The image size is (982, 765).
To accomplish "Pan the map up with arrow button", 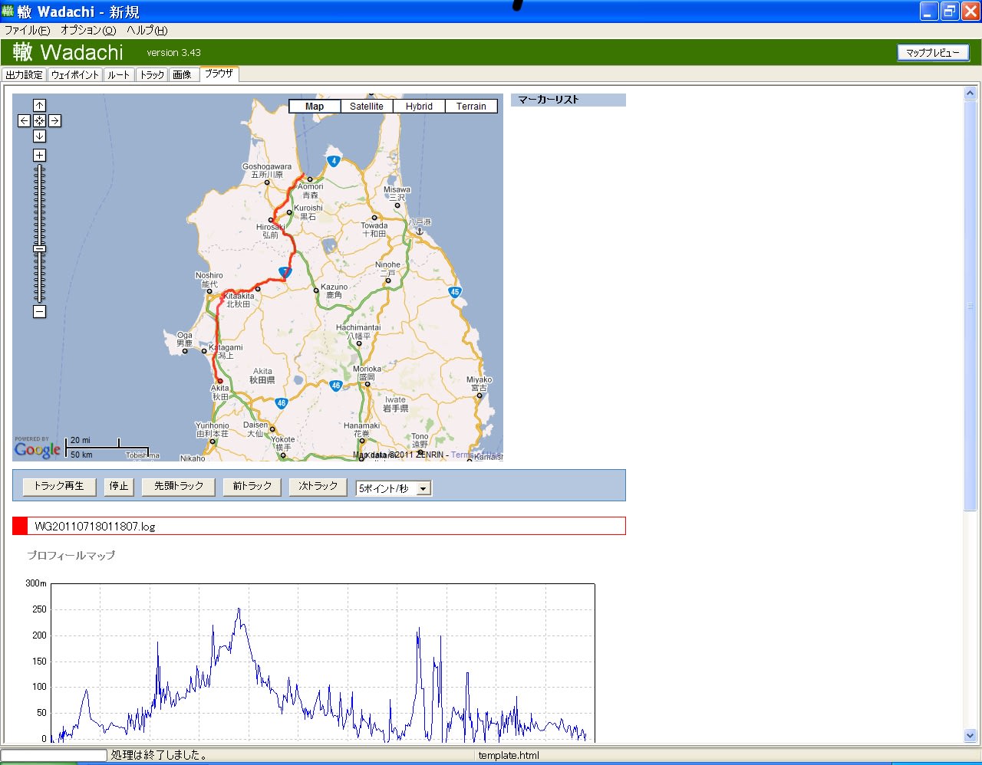I will [x=39, y=105].
